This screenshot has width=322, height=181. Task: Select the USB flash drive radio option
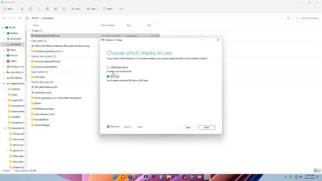pos(108,67)
